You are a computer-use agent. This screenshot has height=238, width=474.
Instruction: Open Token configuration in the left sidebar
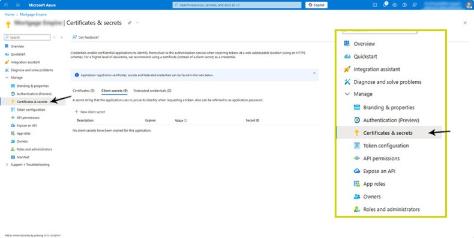tap(31, 110)
